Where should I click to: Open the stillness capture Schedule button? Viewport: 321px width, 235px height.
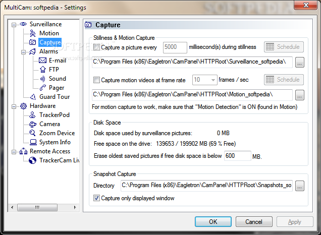[x=284, y=47]
